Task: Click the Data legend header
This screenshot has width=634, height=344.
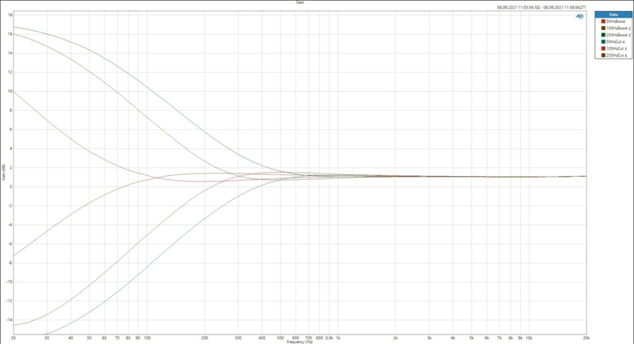Action: coord(613,14)
